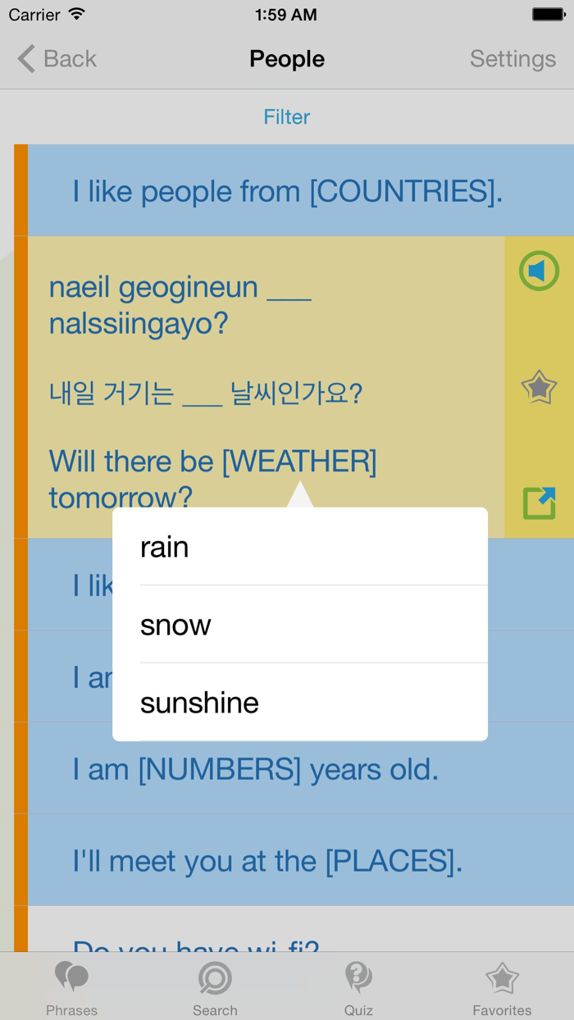The width and height of the screenshot is (574, 1020).
Task: Open the Filter options
Action: [x=286, y=116]
